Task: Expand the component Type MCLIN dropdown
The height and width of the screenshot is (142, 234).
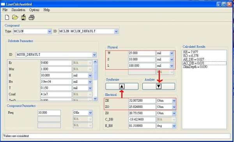Action: 50,31
